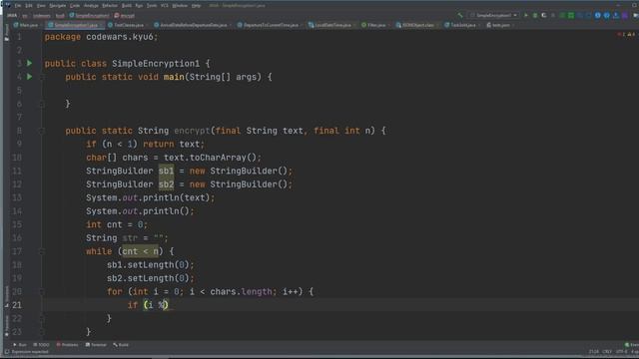This screenshot has height=359, width=639.
Task: Open the JSONObject.class tab
Action: click(415, 25)
